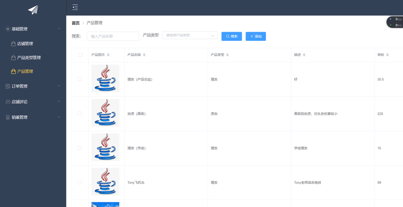The image size is (403, 207).
Task: Click description 高级别染烫，对头发伤害较小
Action: (316, 114)
